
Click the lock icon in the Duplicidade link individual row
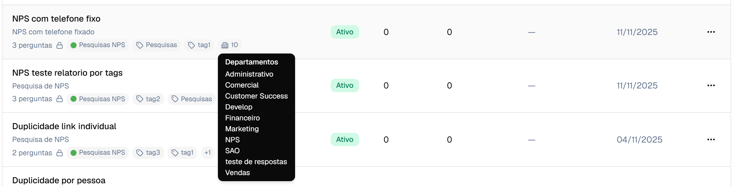[60, 153]
